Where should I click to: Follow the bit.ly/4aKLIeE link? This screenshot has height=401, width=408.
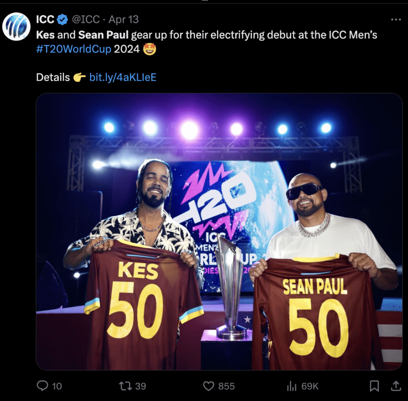[123, 77]
